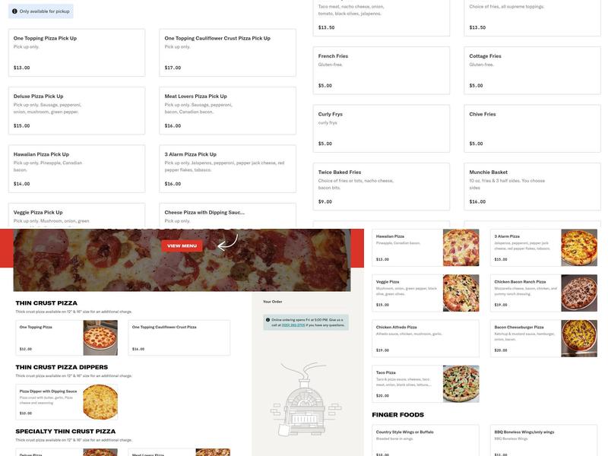Choose the Chicken Alfredo Pizza item
Viewport: 608px width, 456px height.
[426, 338]
